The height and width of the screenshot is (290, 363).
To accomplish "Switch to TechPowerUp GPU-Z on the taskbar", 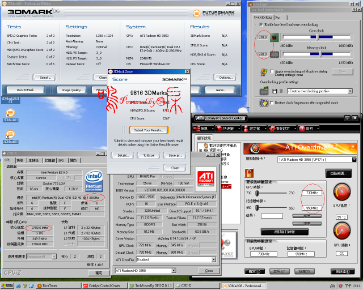I will coord(151,286).
